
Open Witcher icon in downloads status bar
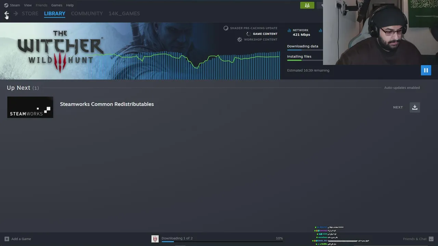coord(155,239)
